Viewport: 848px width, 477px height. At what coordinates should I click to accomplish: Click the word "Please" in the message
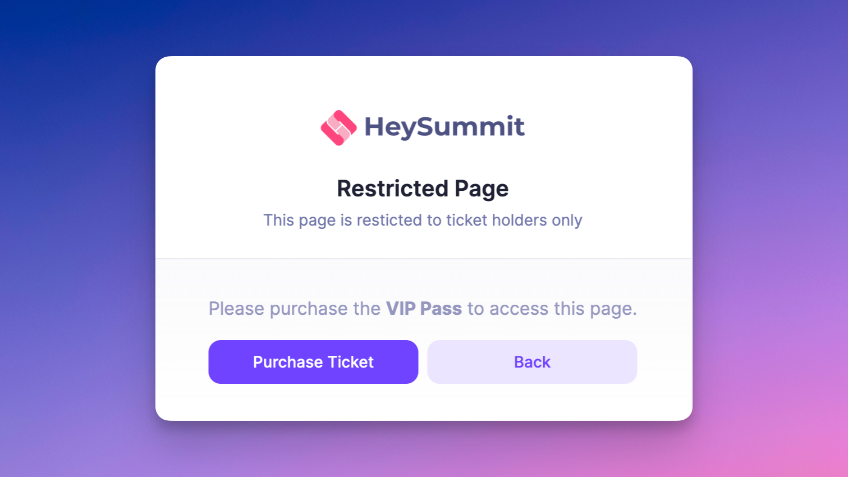pos(236,309)
